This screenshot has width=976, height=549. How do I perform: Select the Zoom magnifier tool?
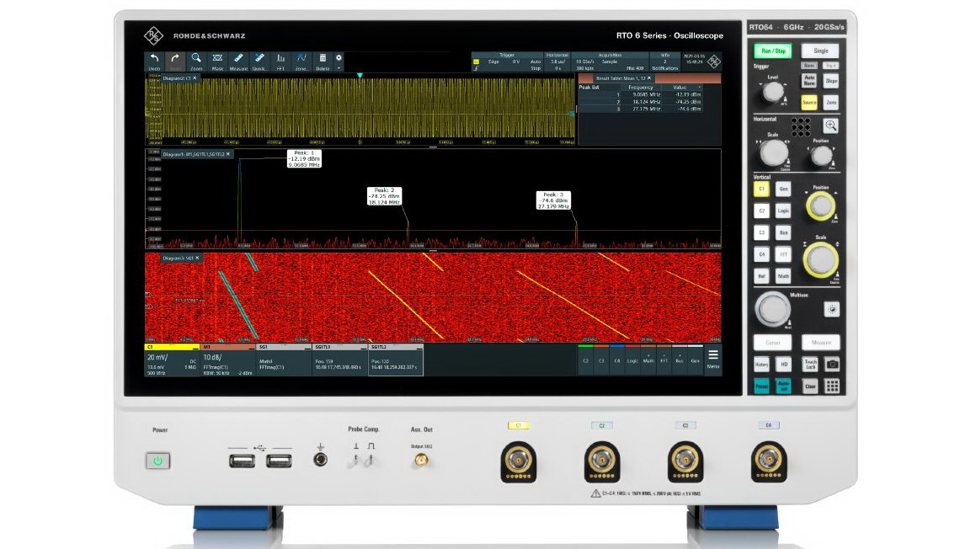(196, 61)
